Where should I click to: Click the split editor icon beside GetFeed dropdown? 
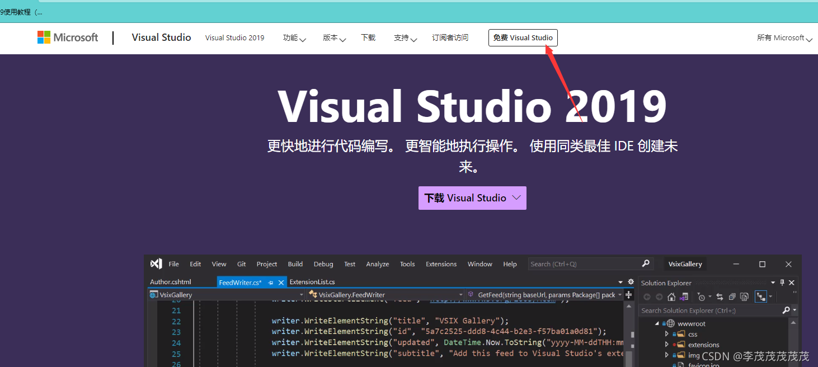[629, 295]
